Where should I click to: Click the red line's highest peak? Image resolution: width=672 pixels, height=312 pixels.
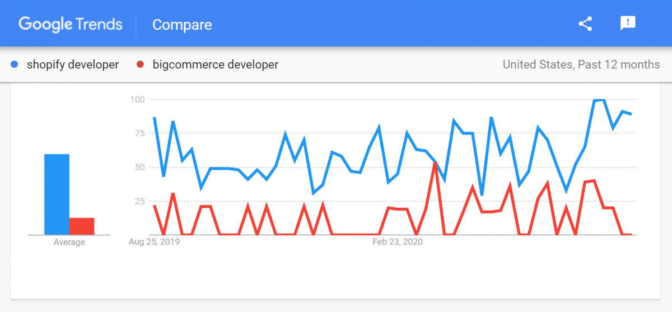(x=435, y=162)
